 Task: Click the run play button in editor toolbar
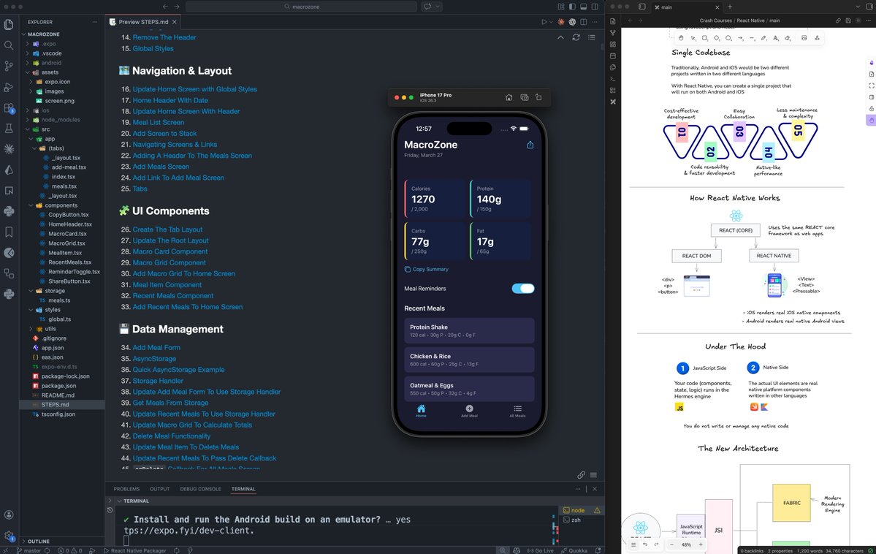pyautogui.click(x=543, y=22)
